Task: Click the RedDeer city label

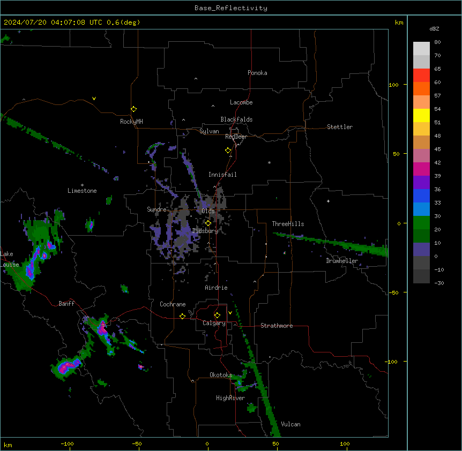Action: coord(236,137)
